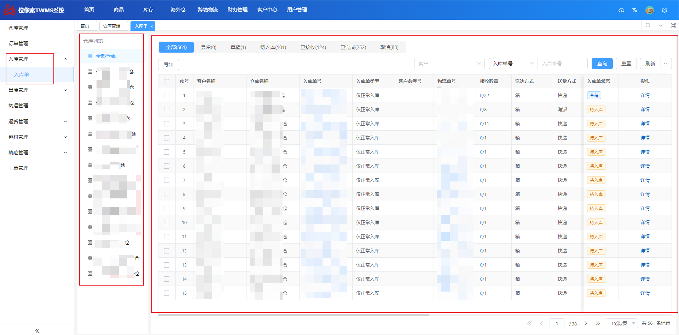Expand the 包材管理 menu group

[x=65, y=137]
